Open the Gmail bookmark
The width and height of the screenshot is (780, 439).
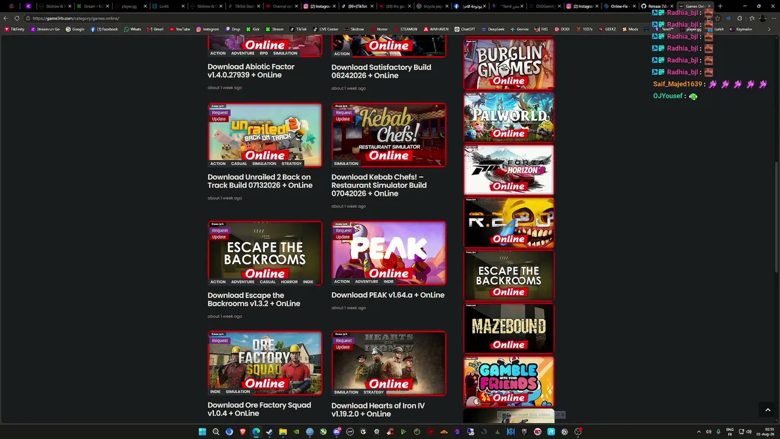coord(155,29)
